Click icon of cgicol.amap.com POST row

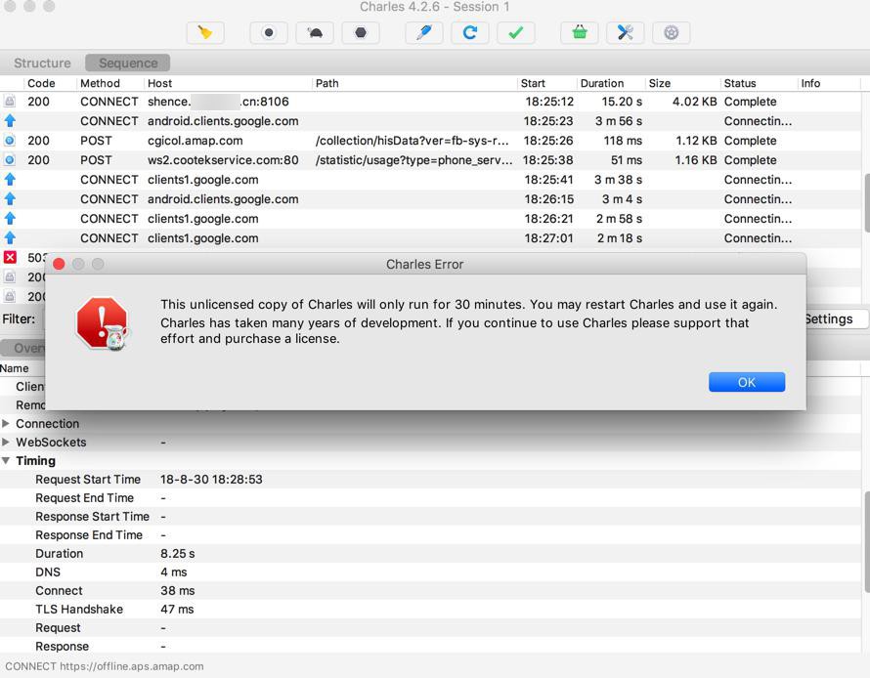click(x=10, y=141)
